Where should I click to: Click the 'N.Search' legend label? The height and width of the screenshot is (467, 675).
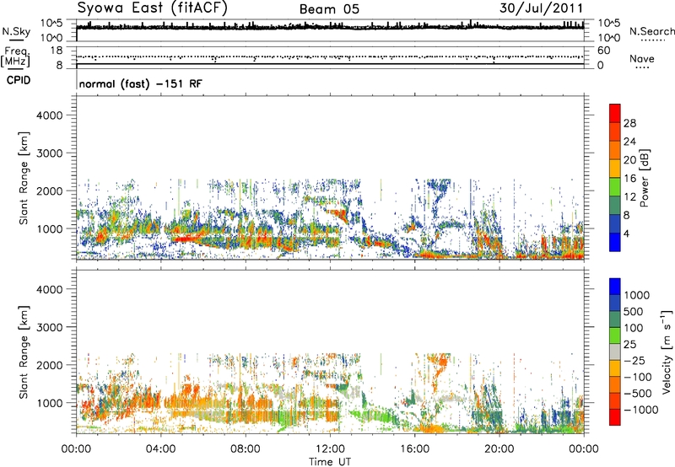click(x=651, y=31)
